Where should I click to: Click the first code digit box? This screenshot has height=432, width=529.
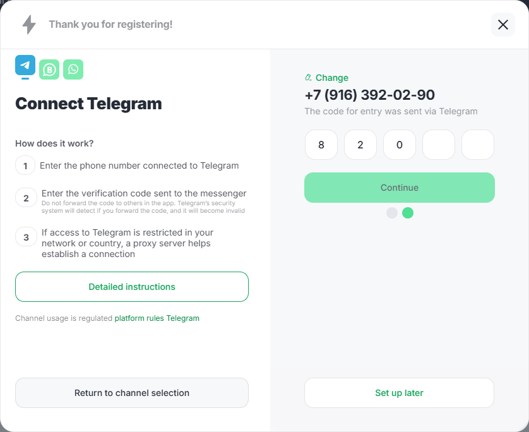tap(321, 145)
